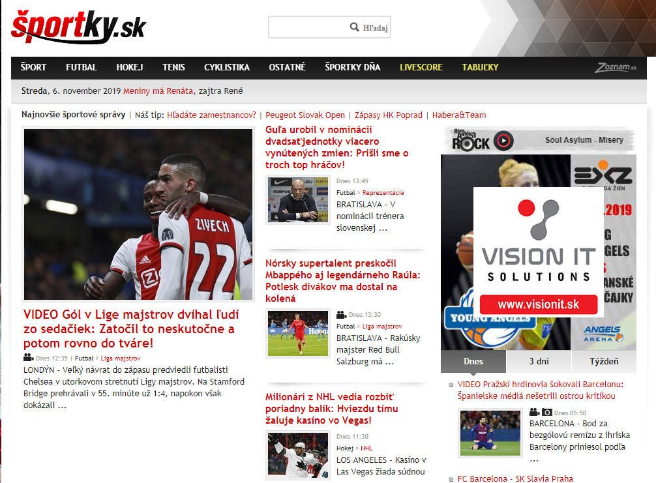656x483 pixels.
Task: Click the Športky.sk logo
Action: click(79, 27)
